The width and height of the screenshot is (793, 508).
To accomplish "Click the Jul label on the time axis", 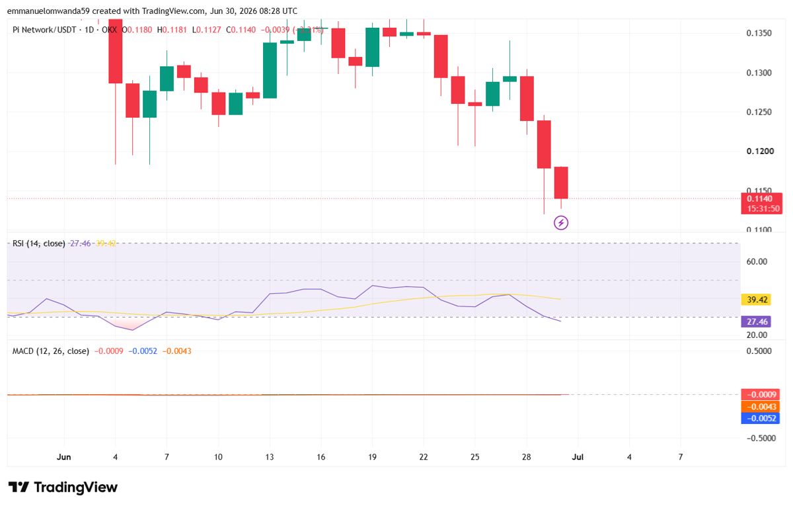I will (578, 456).
